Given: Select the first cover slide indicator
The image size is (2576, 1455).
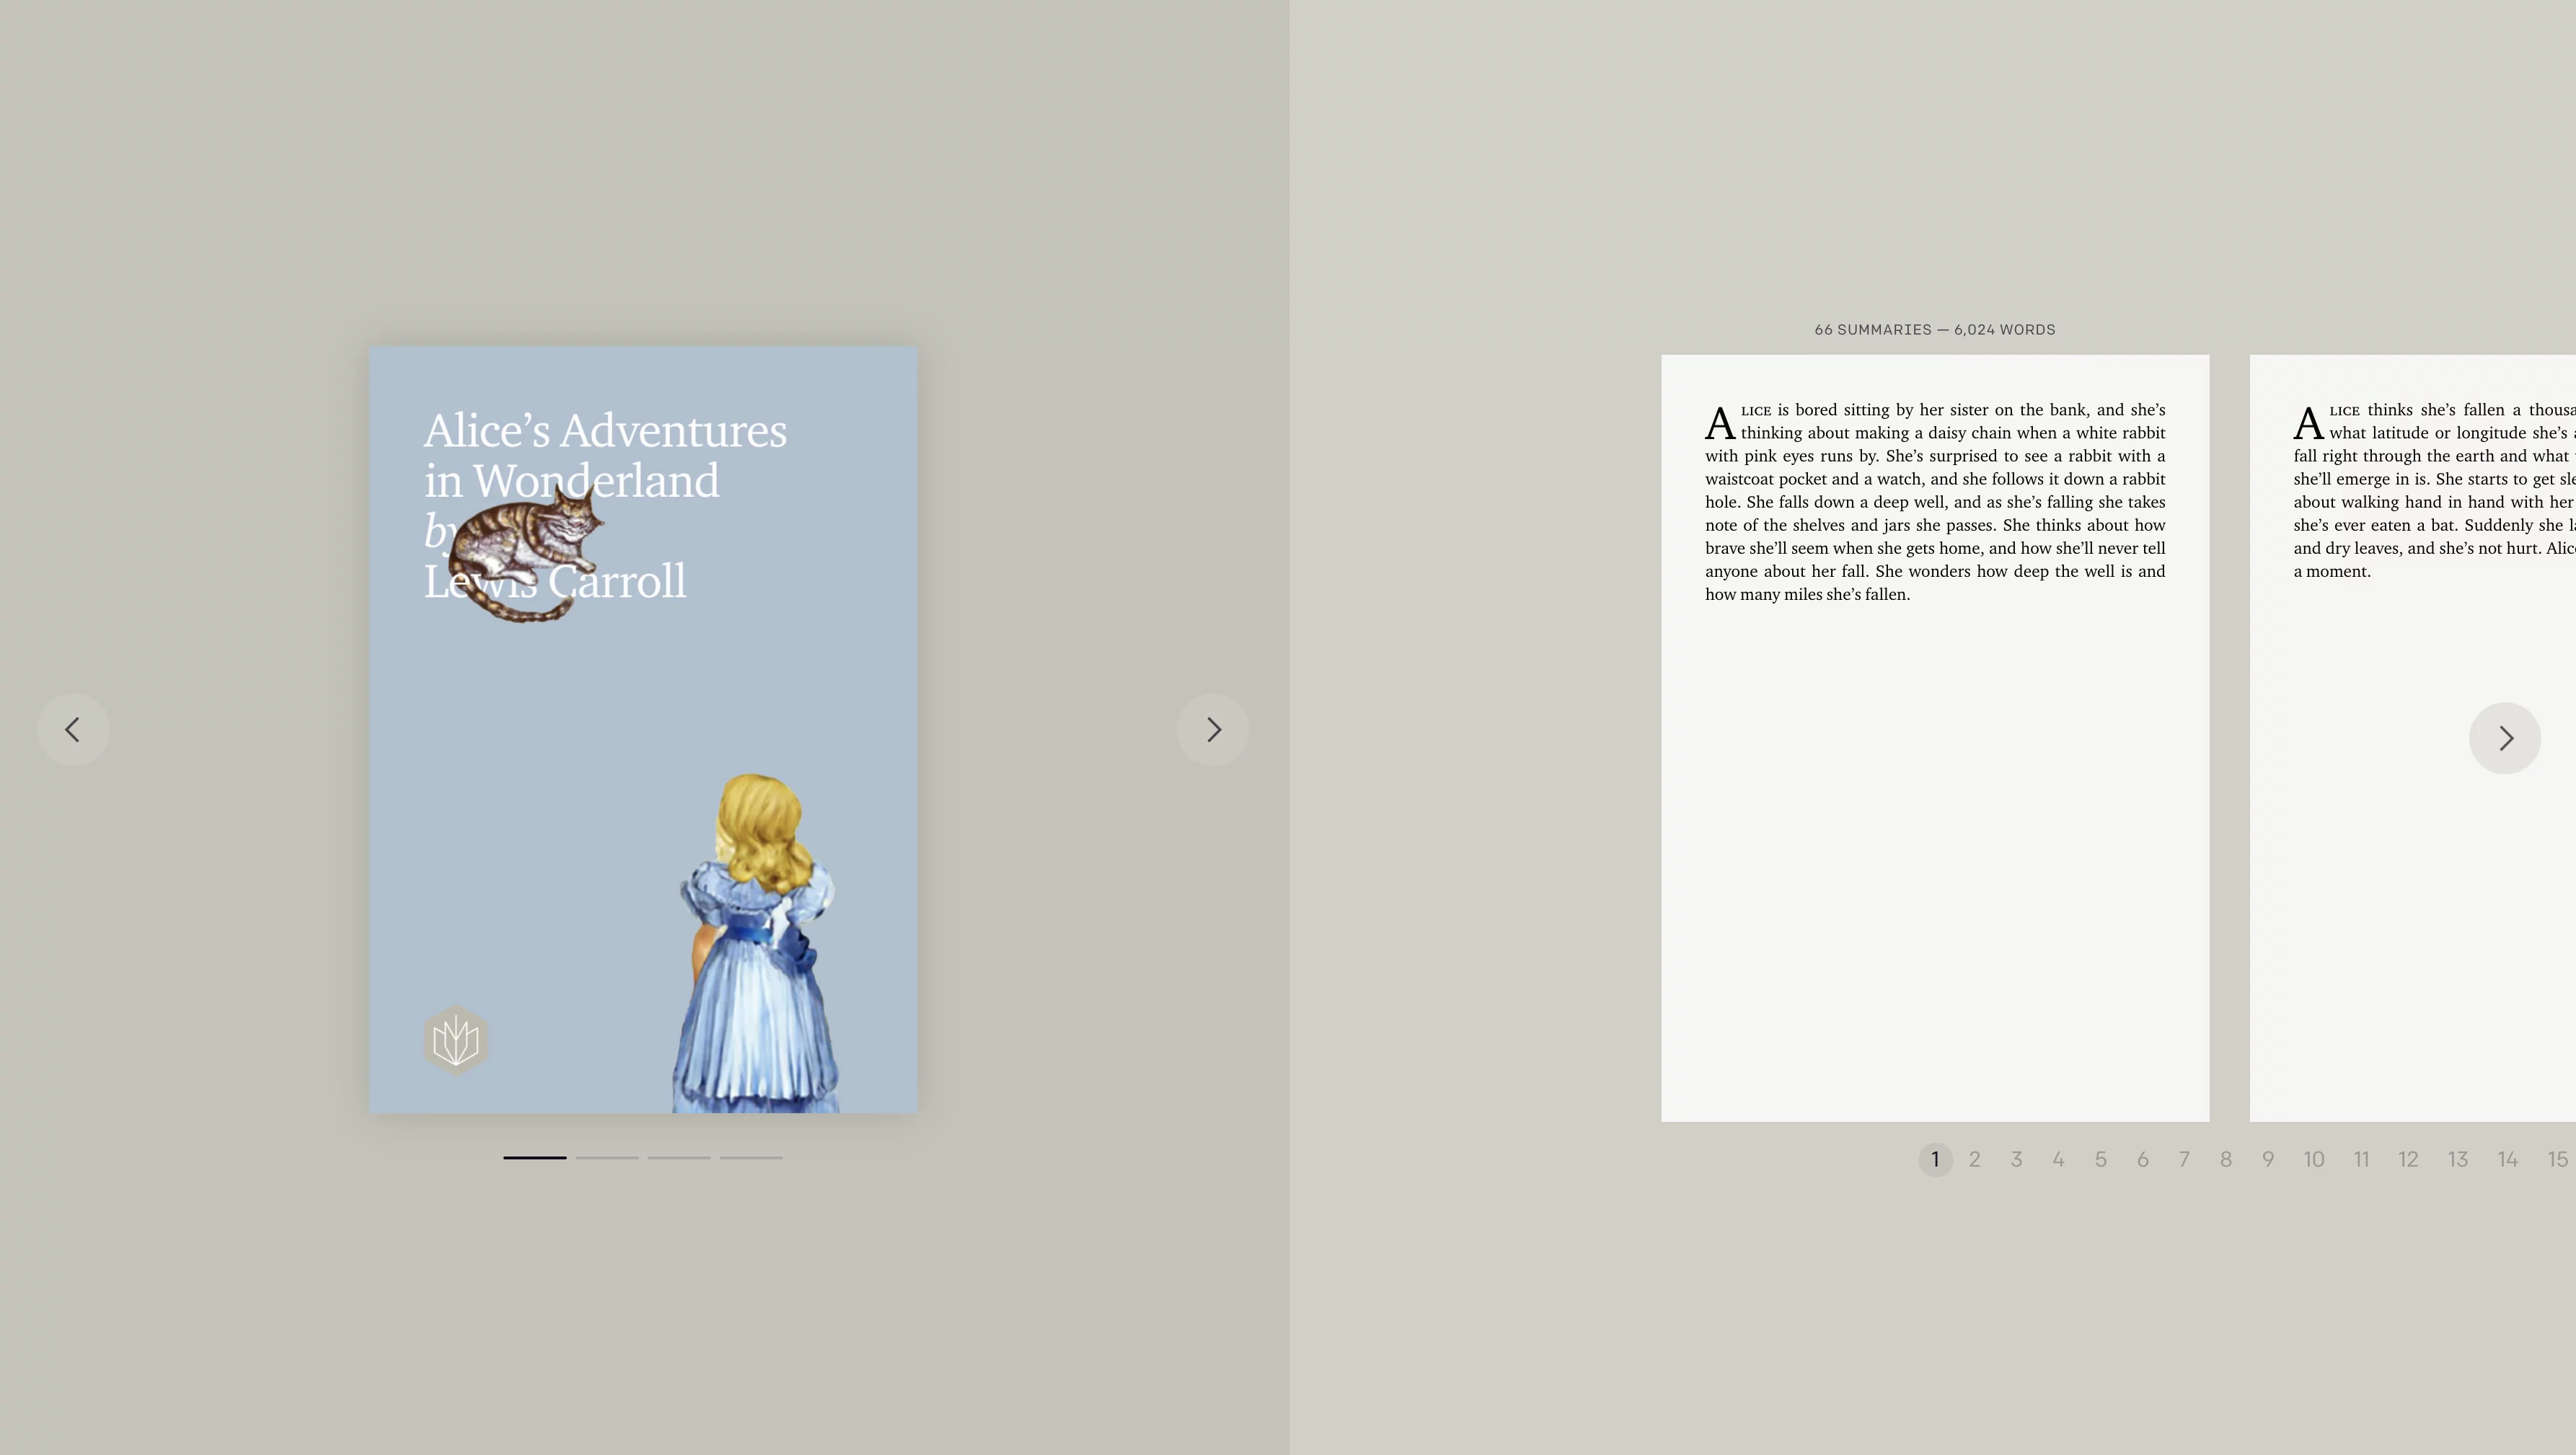Looking at the screenshot, I should [535, 1157].
